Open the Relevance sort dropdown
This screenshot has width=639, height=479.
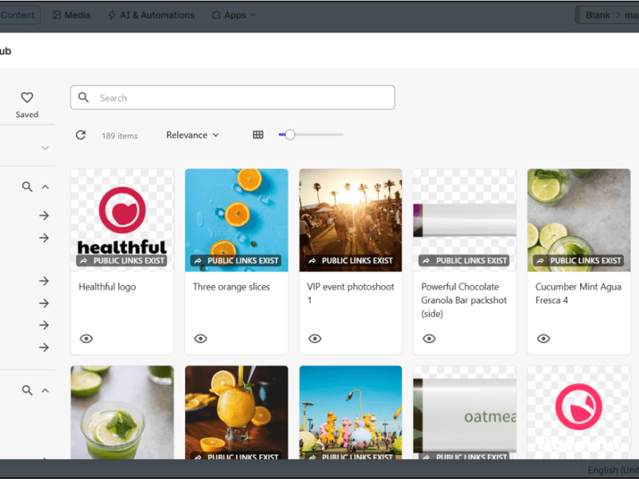tap(192, 135)
